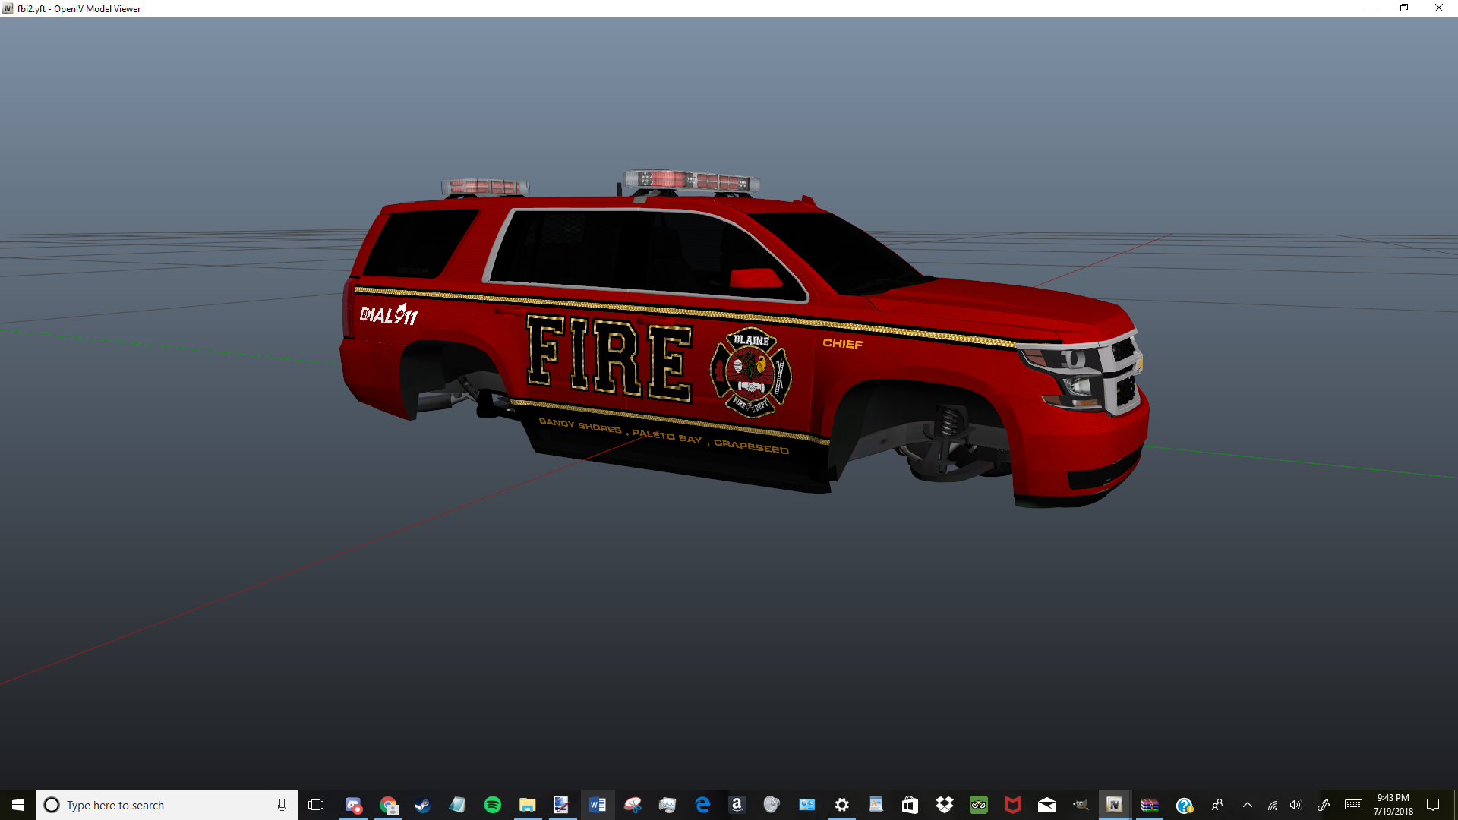Screen dimensions: 1458x820
Task: Open the WinRAR taskbar icon
Action: 1150,805
